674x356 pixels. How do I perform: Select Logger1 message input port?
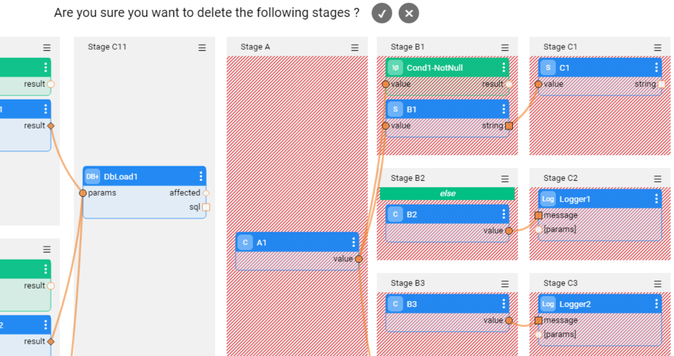tap(538, 216)
